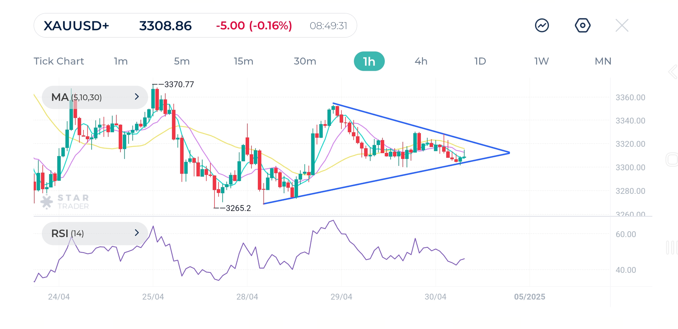Open the chart indicators icon near settings
This screenshot has height=329, width=678.
(541, 25)
